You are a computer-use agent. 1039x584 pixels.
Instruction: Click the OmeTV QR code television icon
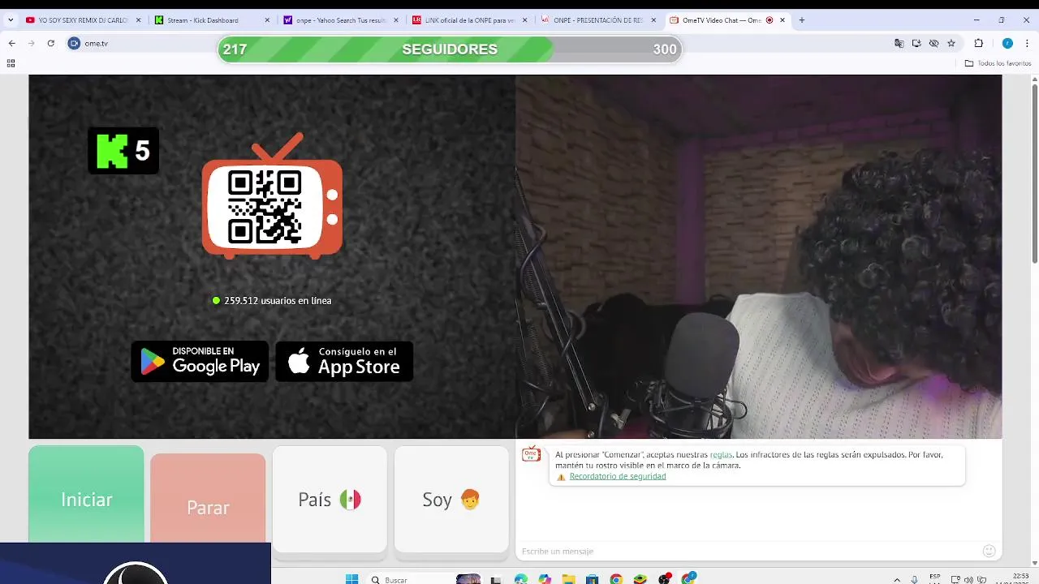tap(272, 196)
